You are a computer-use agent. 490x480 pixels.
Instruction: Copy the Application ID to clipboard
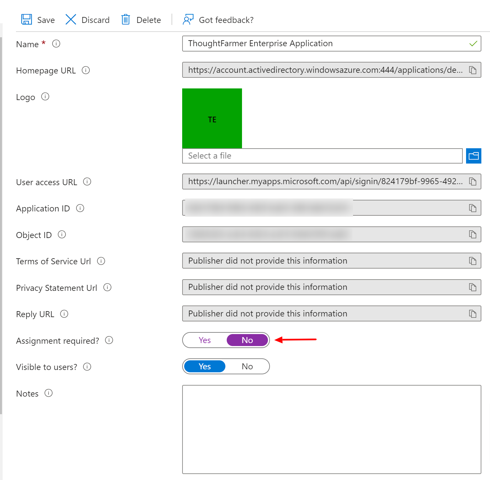(473, 208)
